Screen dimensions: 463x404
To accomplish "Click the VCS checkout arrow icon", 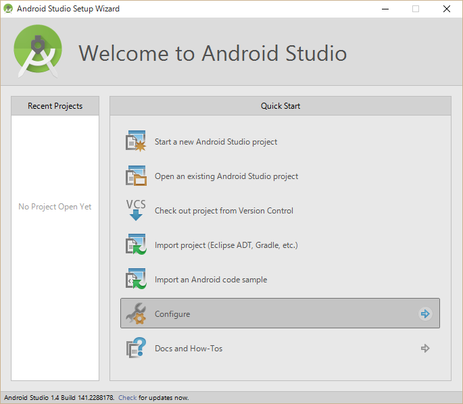I will tap(136, 210).
